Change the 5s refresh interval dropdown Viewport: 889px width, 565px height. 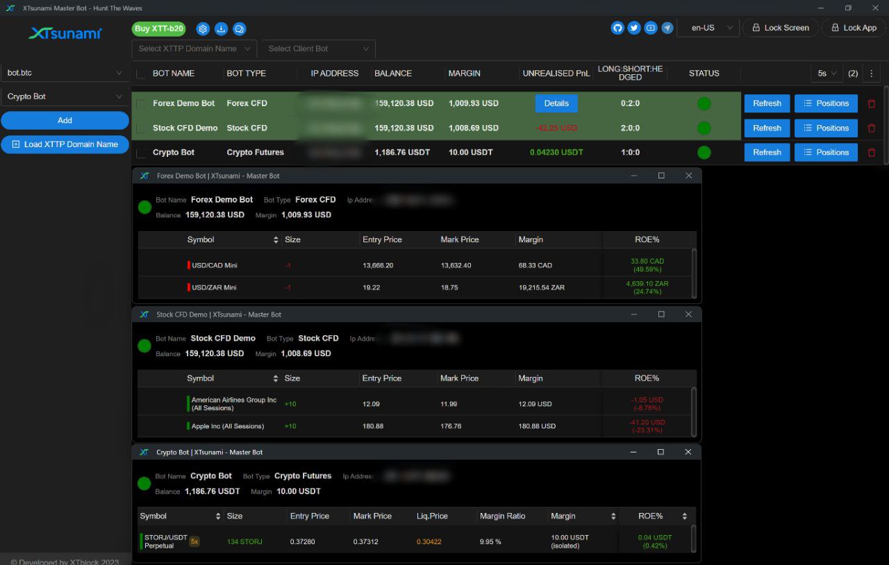click(826, 74)
